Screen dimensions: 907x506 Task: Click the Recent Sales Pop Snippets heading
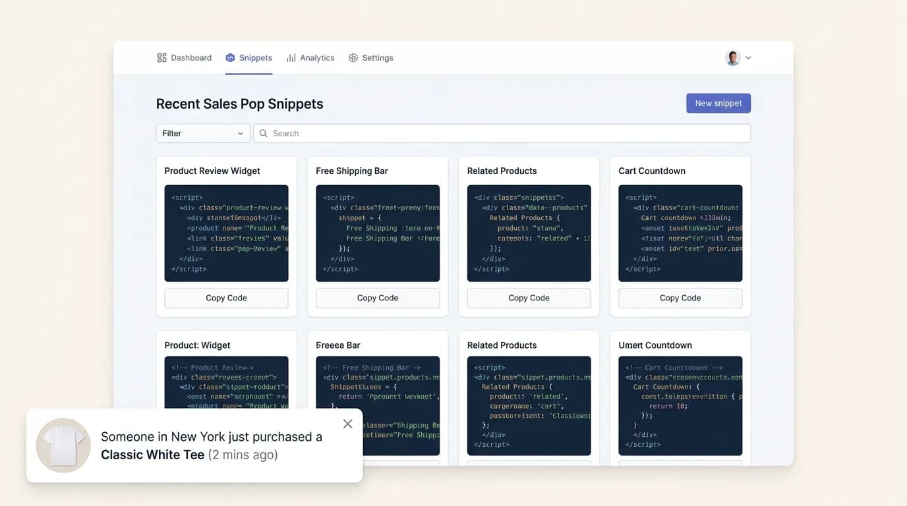point(239,103)
